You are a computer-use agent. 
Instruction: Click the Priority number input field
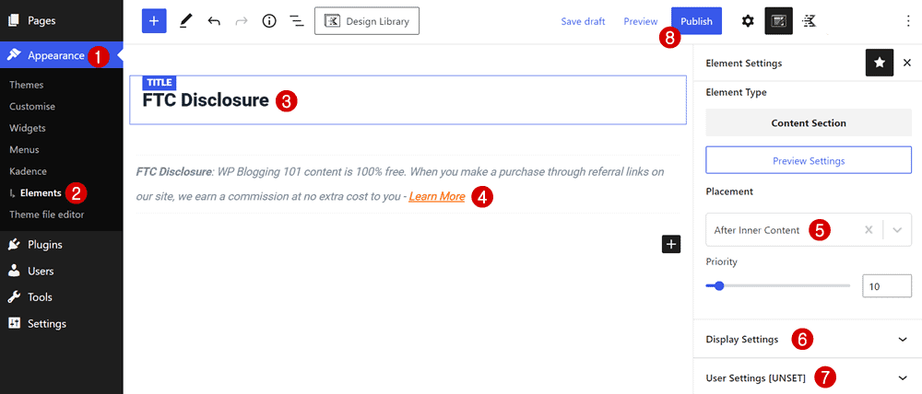click(886, 286)
